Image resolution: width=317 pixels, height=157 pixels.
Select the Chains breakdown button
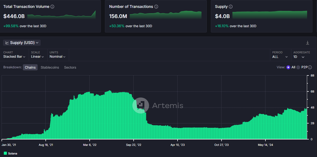click(30, 67)
